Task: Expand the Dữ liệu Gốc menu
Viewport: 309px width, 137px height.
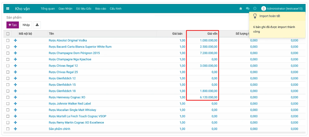Action: [x=83, y=9]
